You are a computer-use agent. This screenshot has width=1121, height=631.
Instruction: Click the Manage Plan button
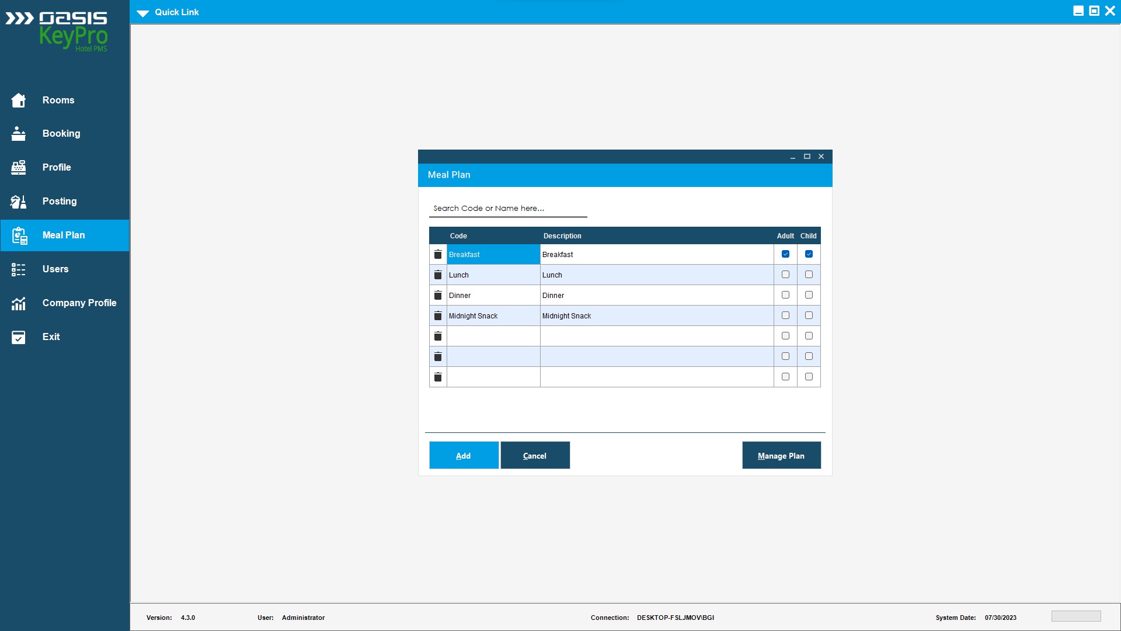pos(781,455)
